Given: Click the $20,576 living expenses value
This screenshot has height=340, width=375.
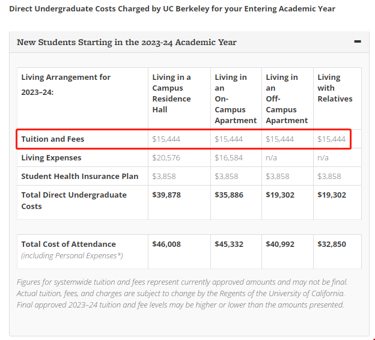Looking at the screenshot, I should pos(166,157).
